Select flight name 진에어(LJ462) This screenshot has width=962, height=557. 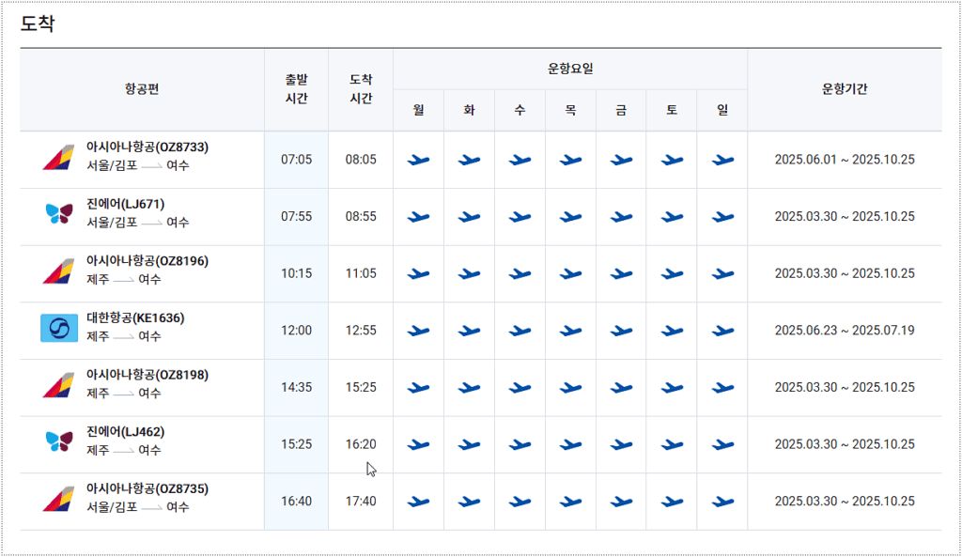[x=125, y=432]
